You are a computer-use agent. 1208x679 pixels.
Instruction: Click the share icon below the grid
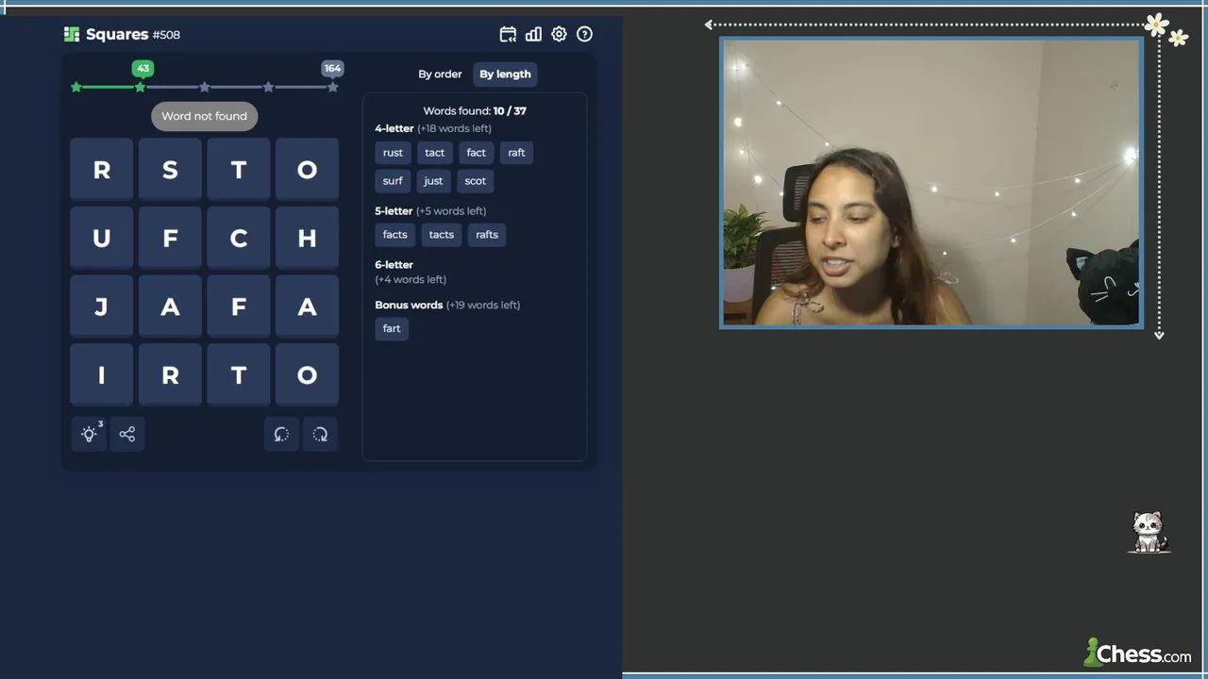[127, 434]
